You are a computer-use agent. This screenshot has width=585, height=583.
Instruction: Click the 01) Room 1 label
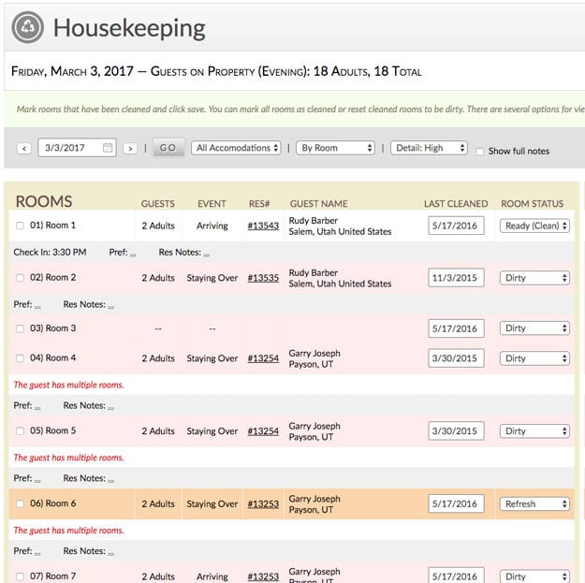coord(52,226)
